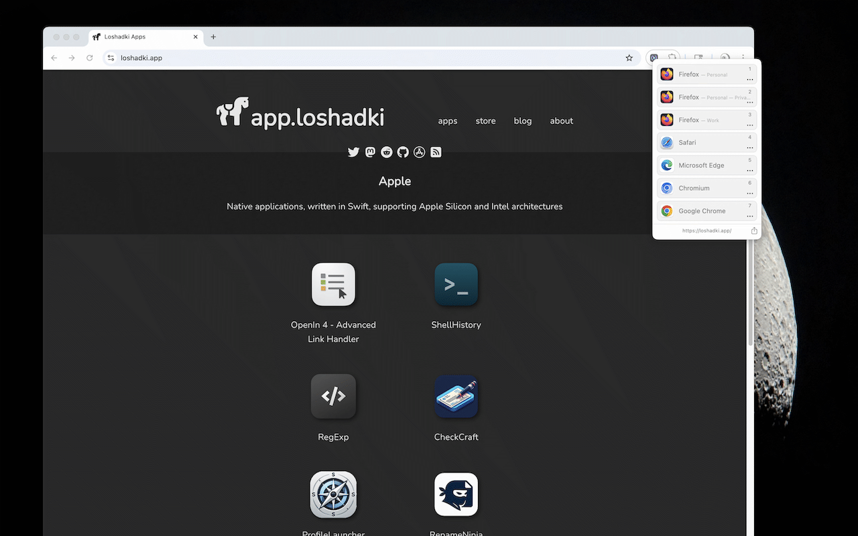
Task: Open the store navigation link
Action: (x=485, y=121)
